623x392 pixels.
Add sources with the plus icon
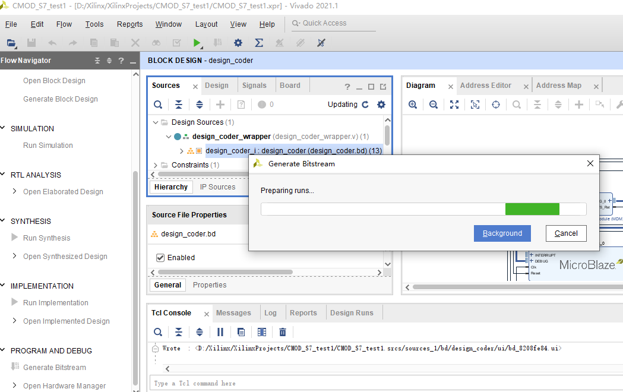220,105
